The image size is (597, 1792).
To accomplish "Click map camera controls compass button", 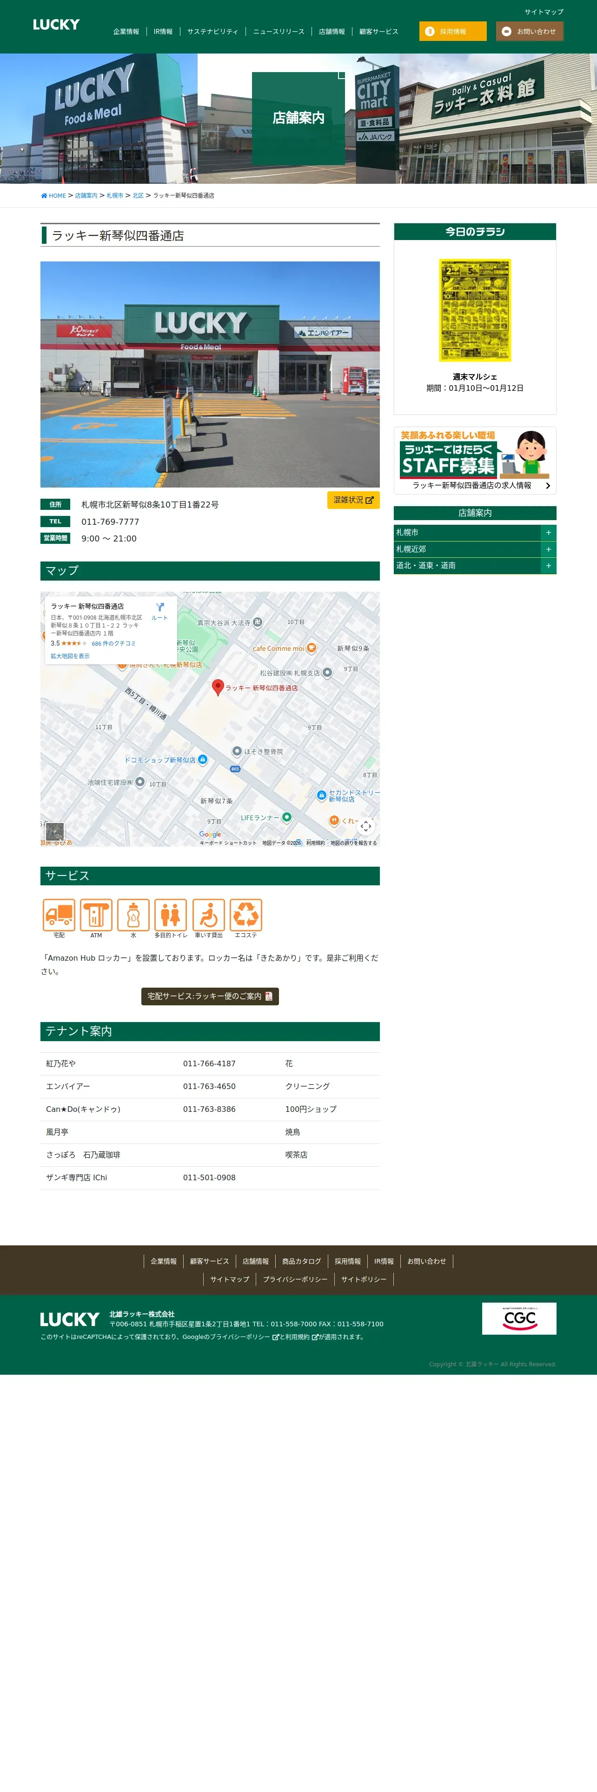I will [365, 826].
